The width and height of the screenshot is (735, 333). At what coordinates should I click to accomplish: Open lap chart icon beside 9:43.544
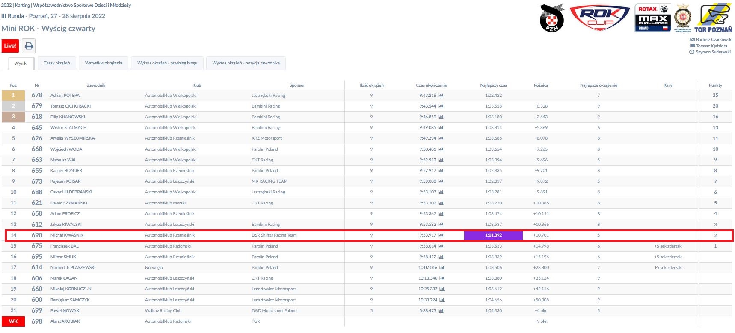pos(441,106)
